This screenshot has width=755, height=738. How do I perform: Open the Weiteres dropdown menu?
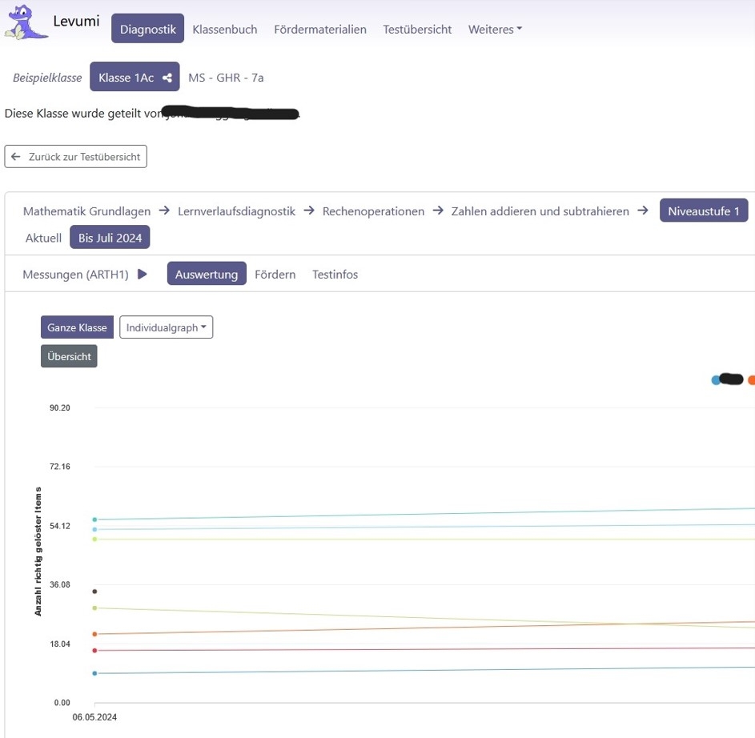click(x=495, y=29)
